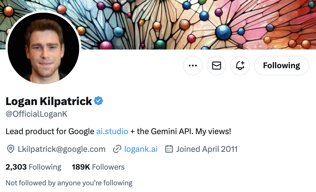Image resolution: width=316 pixels, height=192 pixels.
Task: View the 189K Followers list
Action: (x=98, y=167)
